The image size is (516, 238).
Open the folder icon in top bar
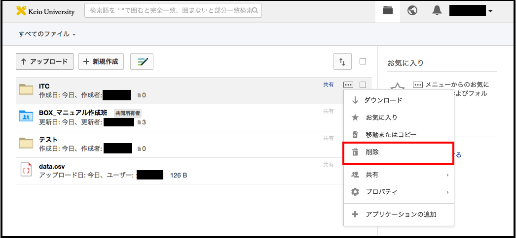click(x=387, y=11)
